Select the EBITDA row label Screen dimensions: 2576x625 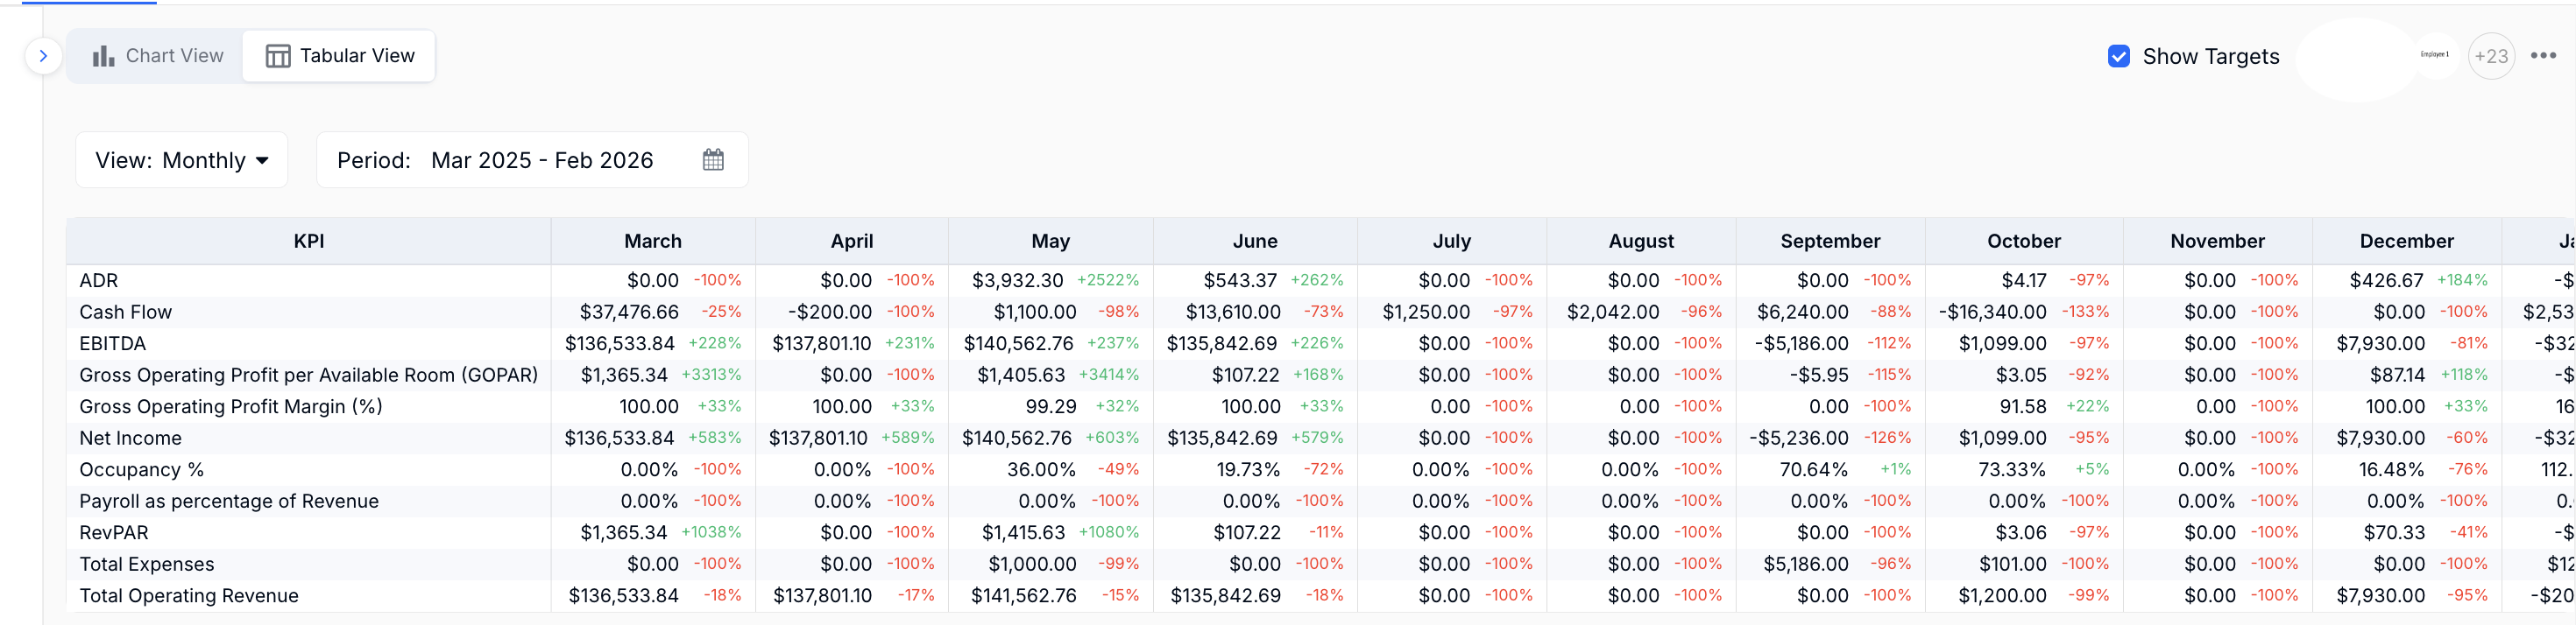click(x=113, y=343)
